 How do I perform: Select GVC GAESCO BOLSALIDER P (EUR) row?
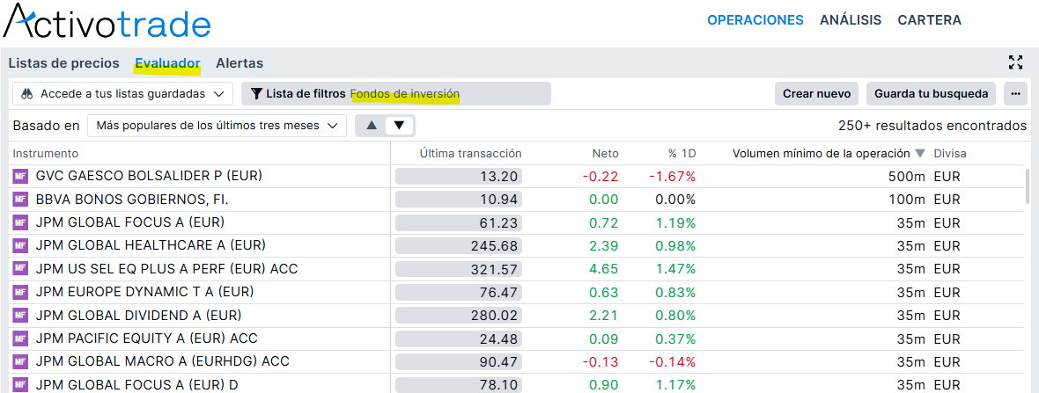(517, 177)
